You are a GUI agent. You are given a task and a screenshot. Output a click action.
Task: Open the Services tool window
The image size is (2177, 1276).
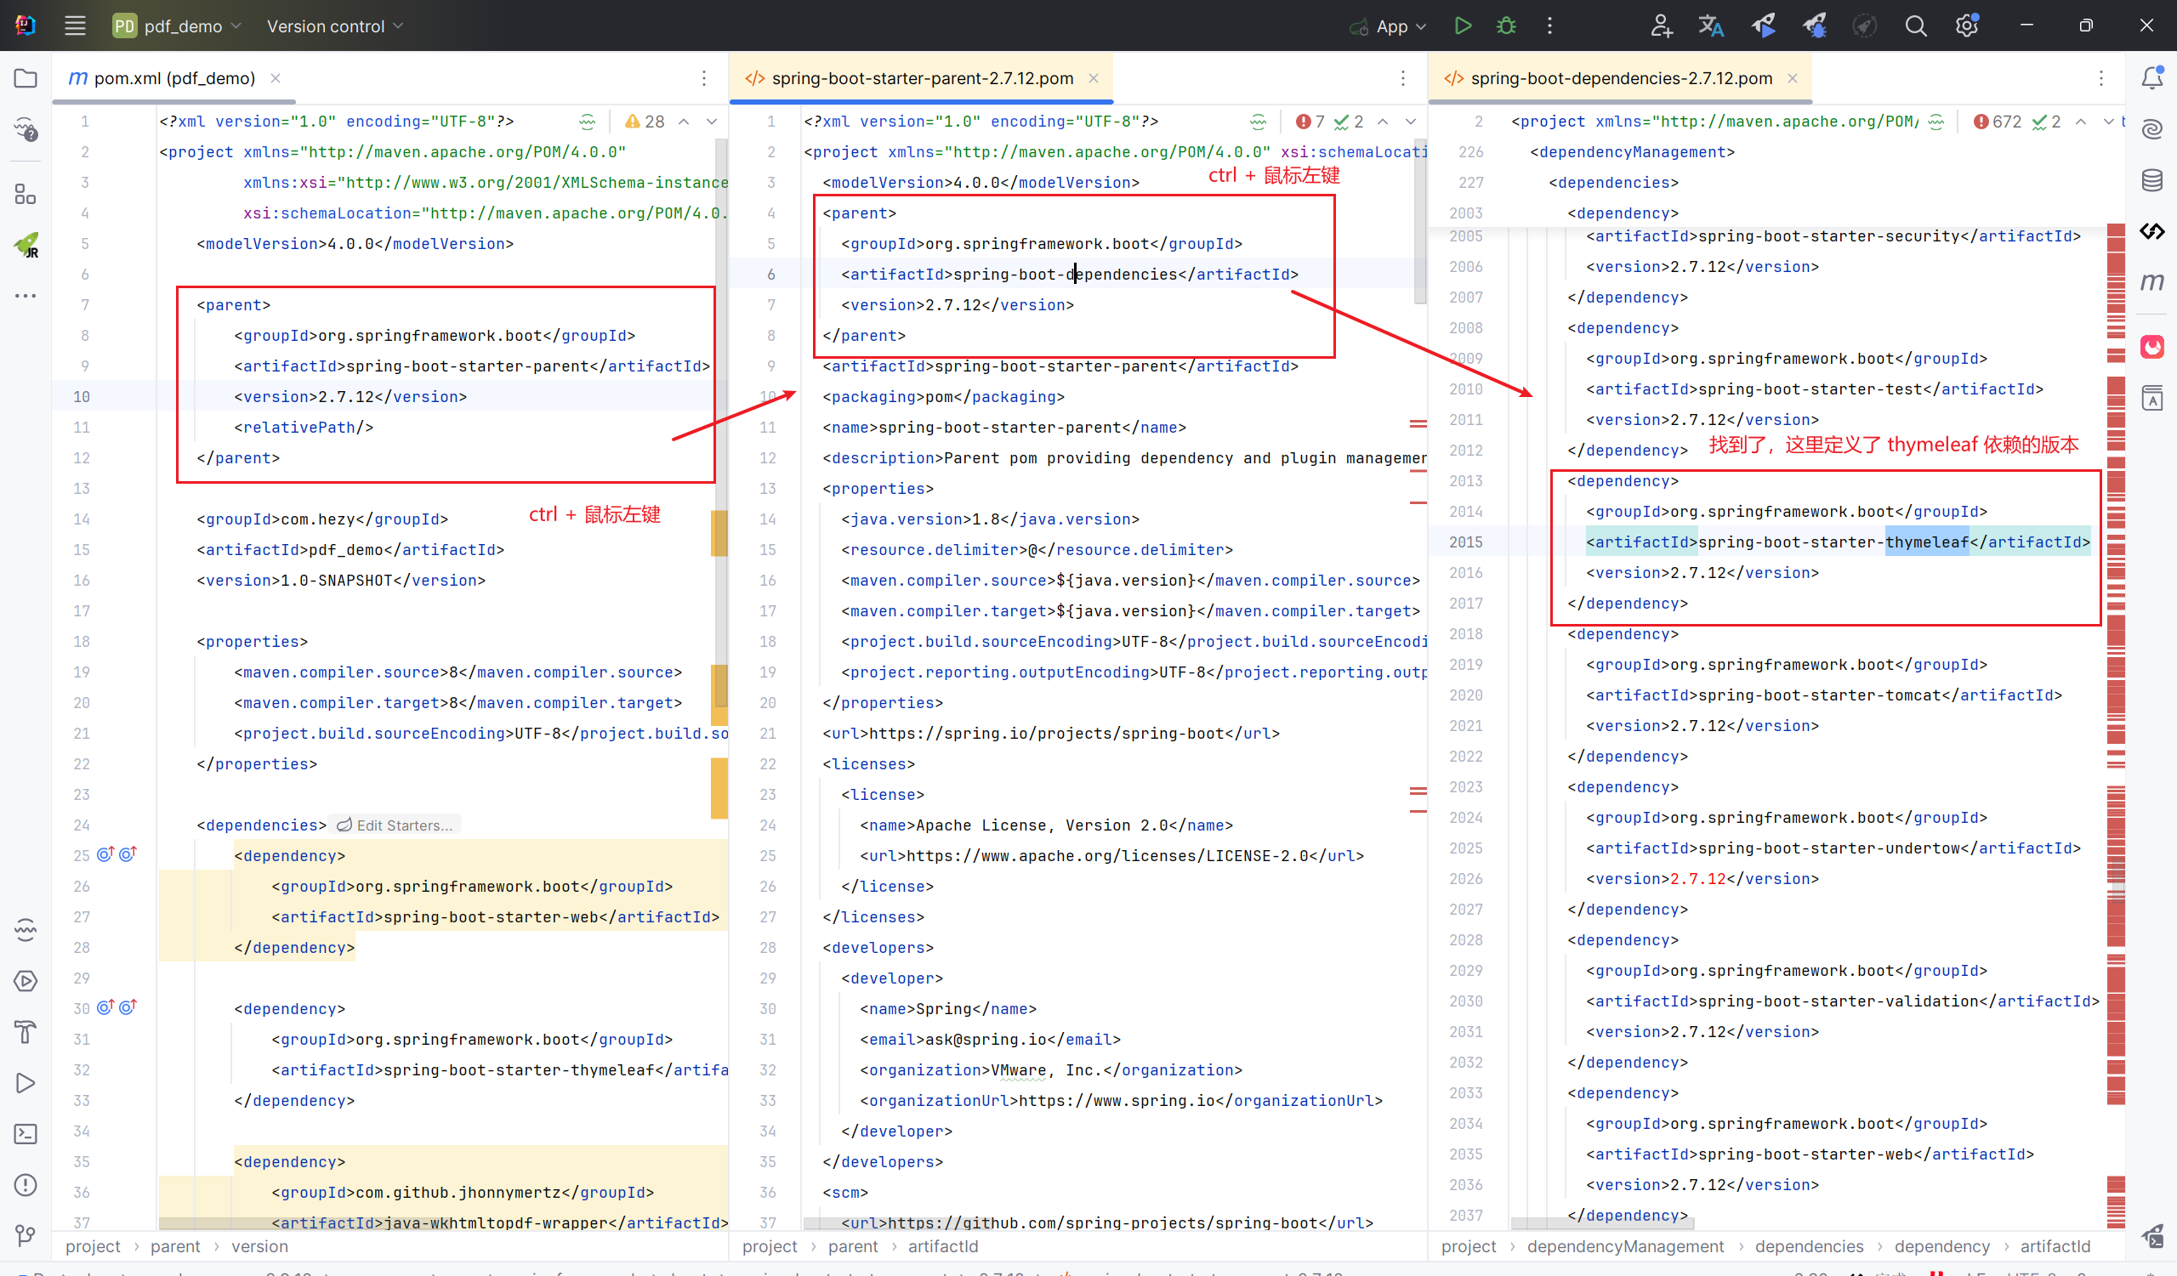point(26,981)
